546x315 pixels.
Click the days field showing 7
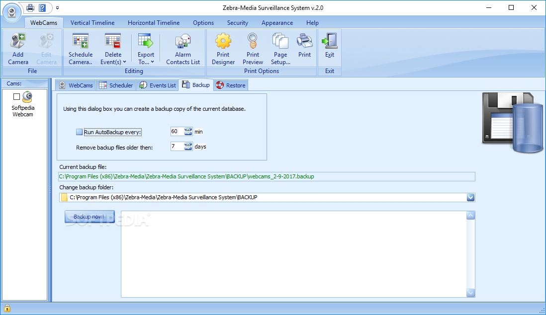pos(177,146)
